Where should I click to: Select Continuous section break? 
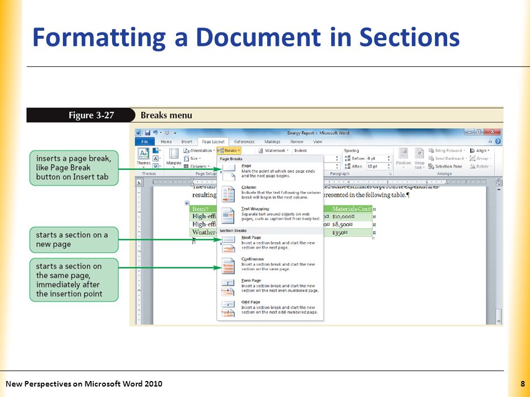coord(270,266)
